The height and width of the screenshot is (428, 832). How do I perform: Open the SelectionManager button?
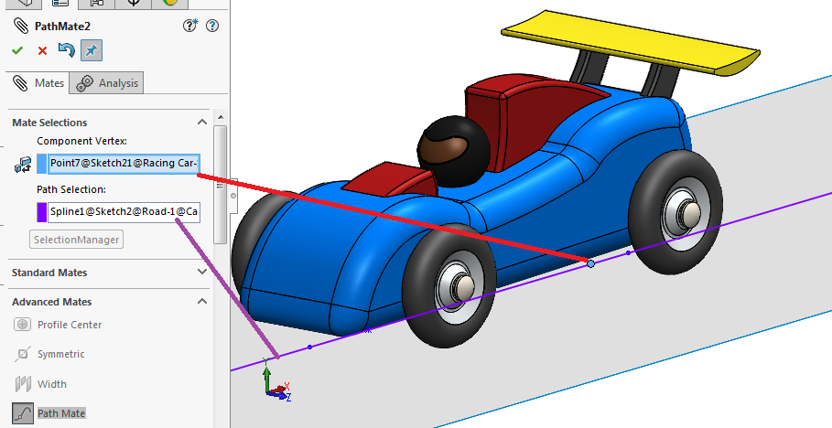76,240
